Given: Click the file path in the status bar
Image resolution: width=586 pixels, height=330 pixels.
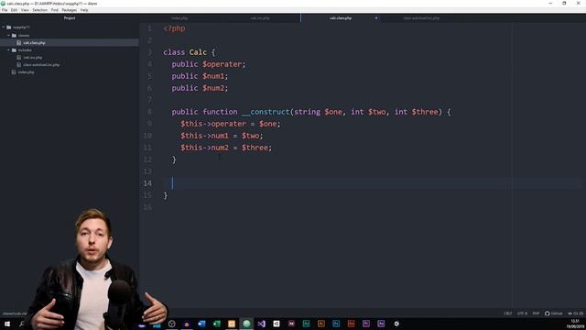Looking at the screenshot, I should pos(15,313).
